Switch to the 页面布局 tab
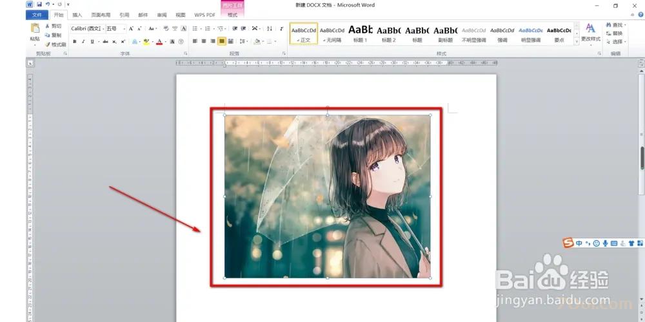 pyautogui.click(x=101, y=15)
